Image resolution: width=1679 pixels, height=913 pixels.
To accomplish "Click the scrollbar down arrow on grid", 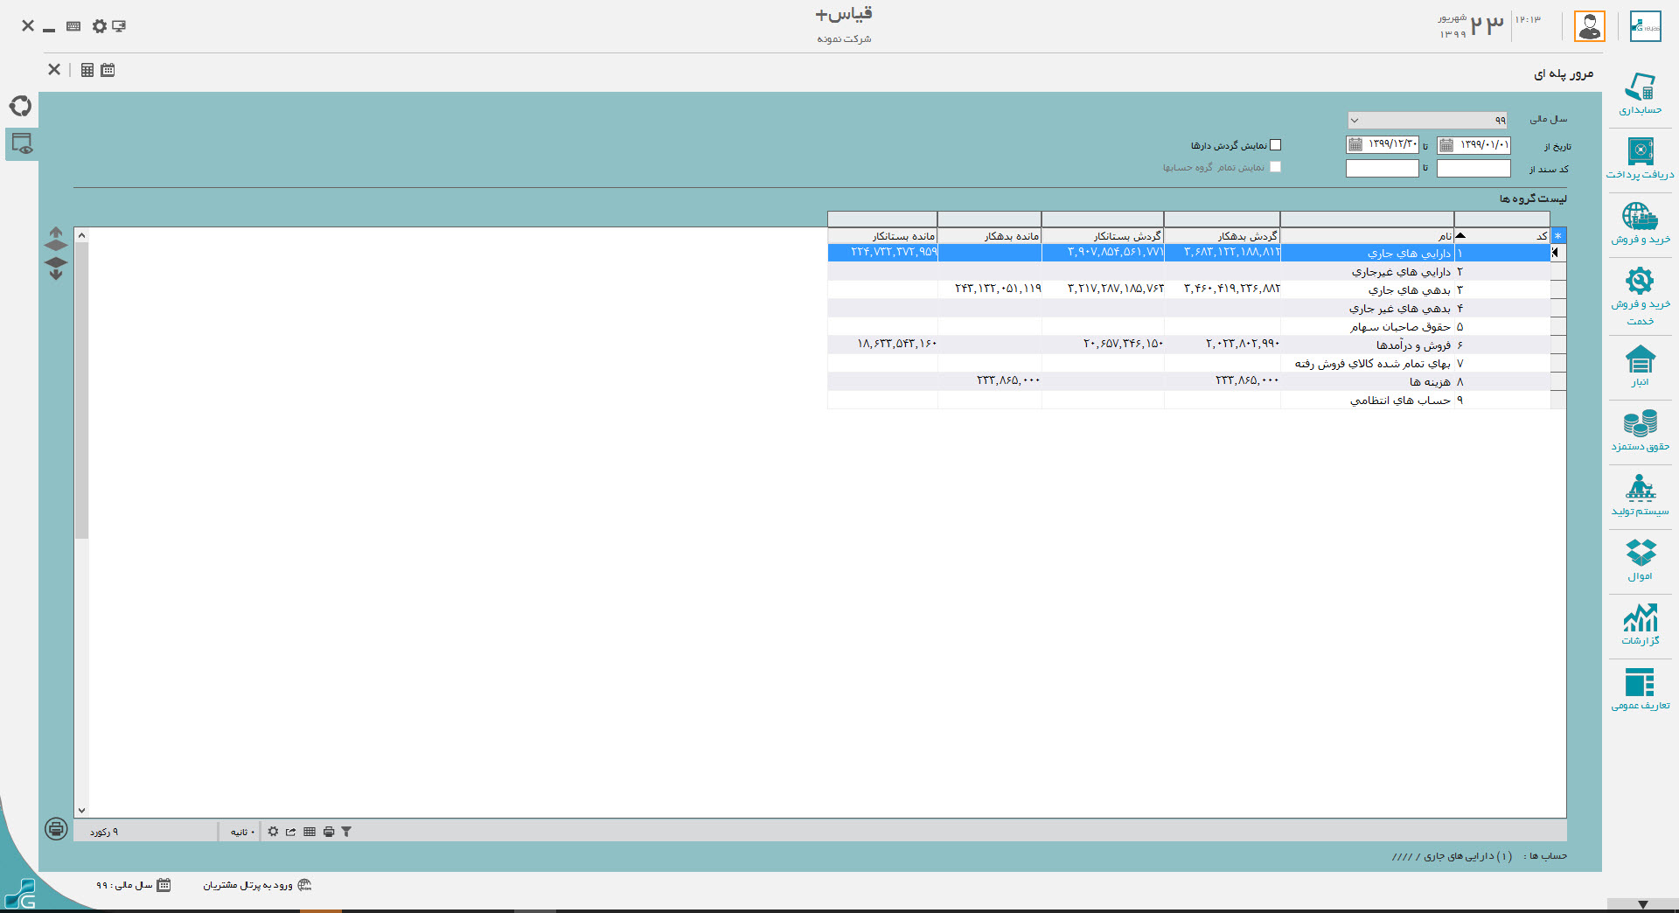I will 81,811.
